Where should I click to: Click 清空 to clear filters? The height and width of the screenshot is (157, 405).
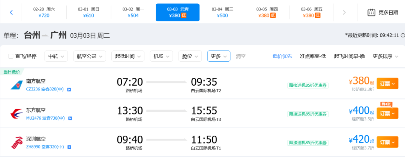point(241,56)
